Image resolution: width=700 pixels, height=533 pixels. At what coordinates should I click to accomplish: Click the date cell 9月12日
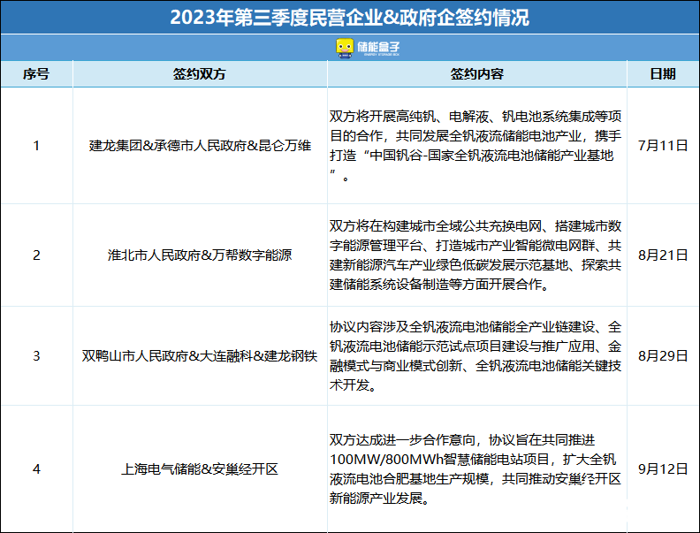pos(663,468)
